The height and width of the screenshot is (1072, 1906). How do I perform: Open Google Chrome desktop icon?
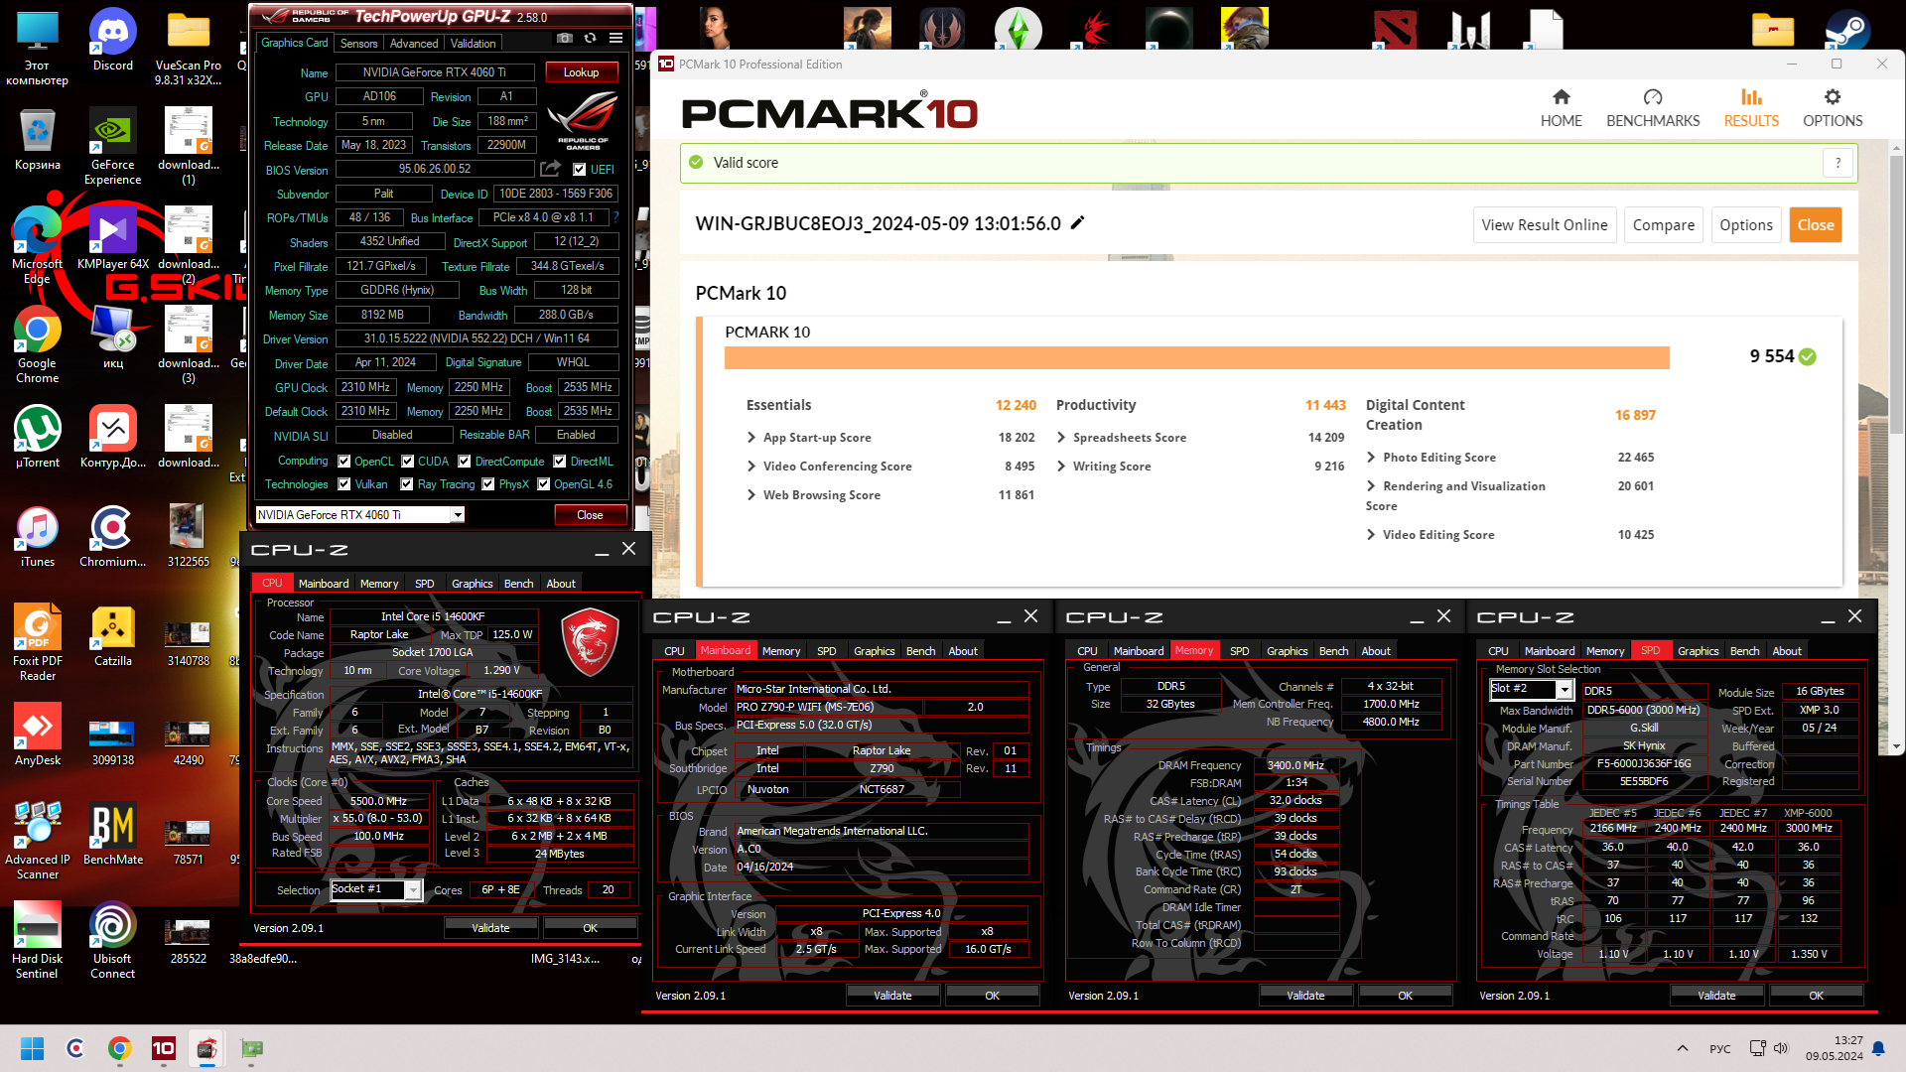click(37, 344)
